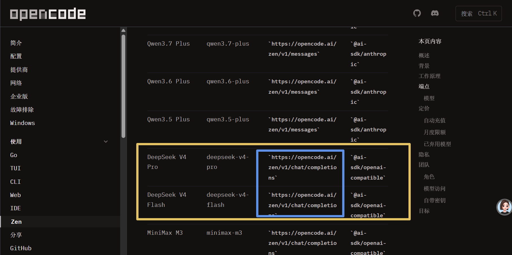Screen dimensions: 512x255
Task: Click DeepSeek V4 Pro's @ai-sdk/openai-compatible cell
Action: coord(368,167)
